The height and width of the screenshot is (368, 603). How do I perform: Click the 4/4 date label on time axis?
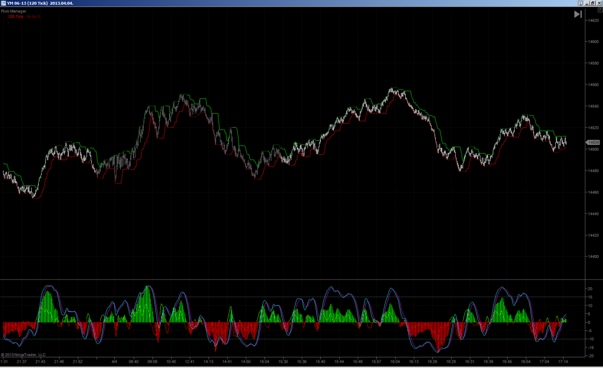(x=114, y=362)
